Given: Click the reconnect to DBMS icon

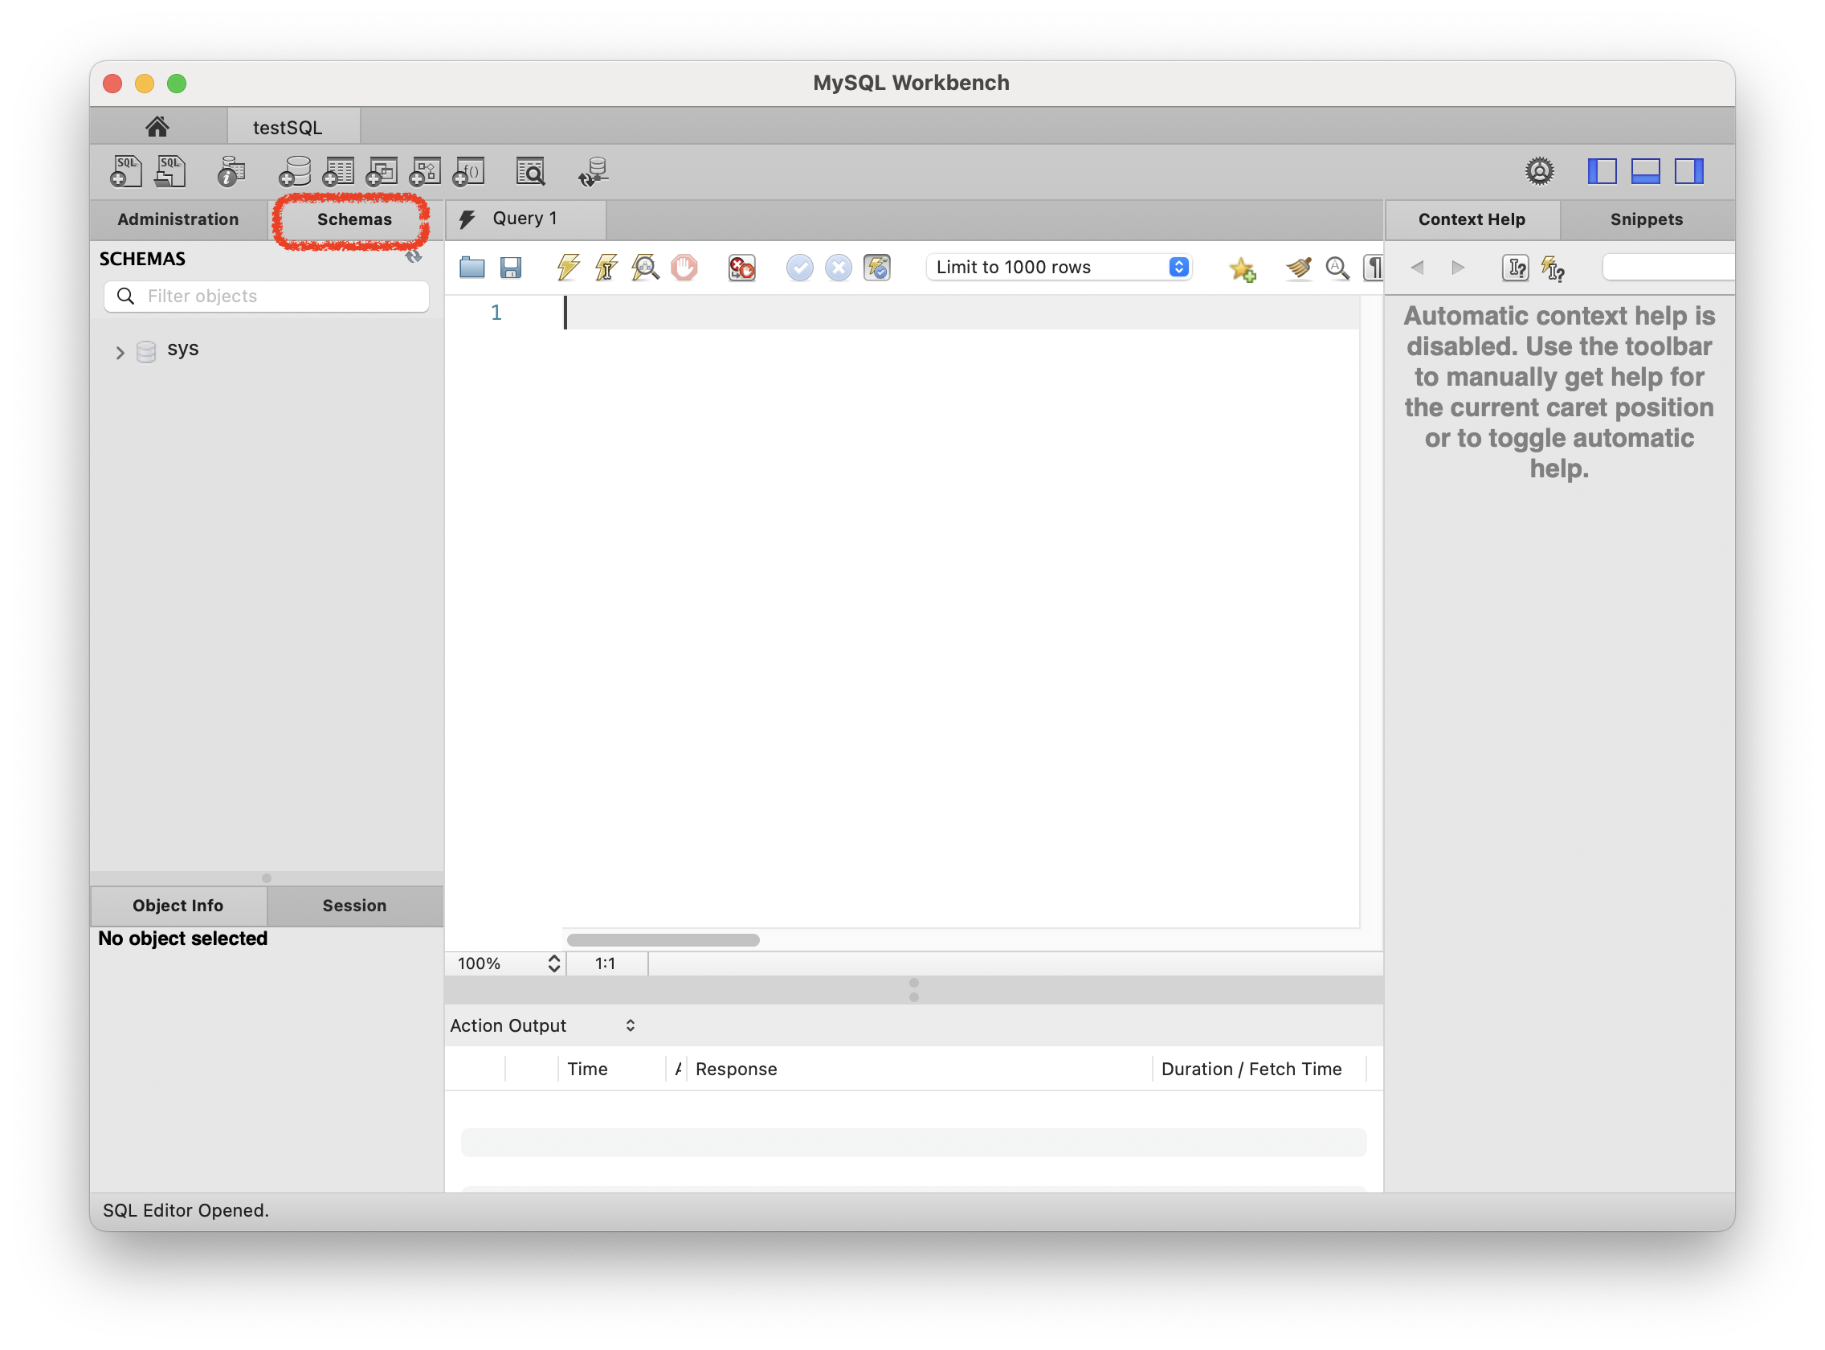Looking at the screenshot, I should [593, 172].
